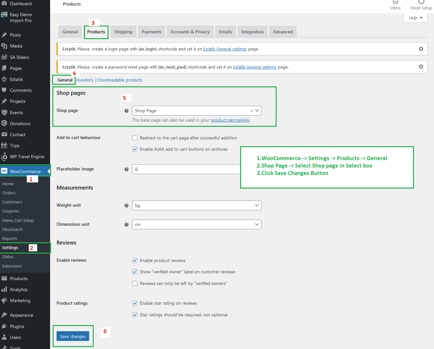Image resolution: width=434 pixels, height=349 pixels.
Task: Click help tooltip icon beside Shop page
Action: pyautogui.click(x=126, y=111)
